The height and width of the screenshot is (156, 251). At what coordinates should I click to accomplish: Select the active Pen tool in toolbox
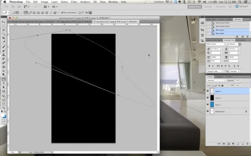pyautogui.click(x=4, y=79)
